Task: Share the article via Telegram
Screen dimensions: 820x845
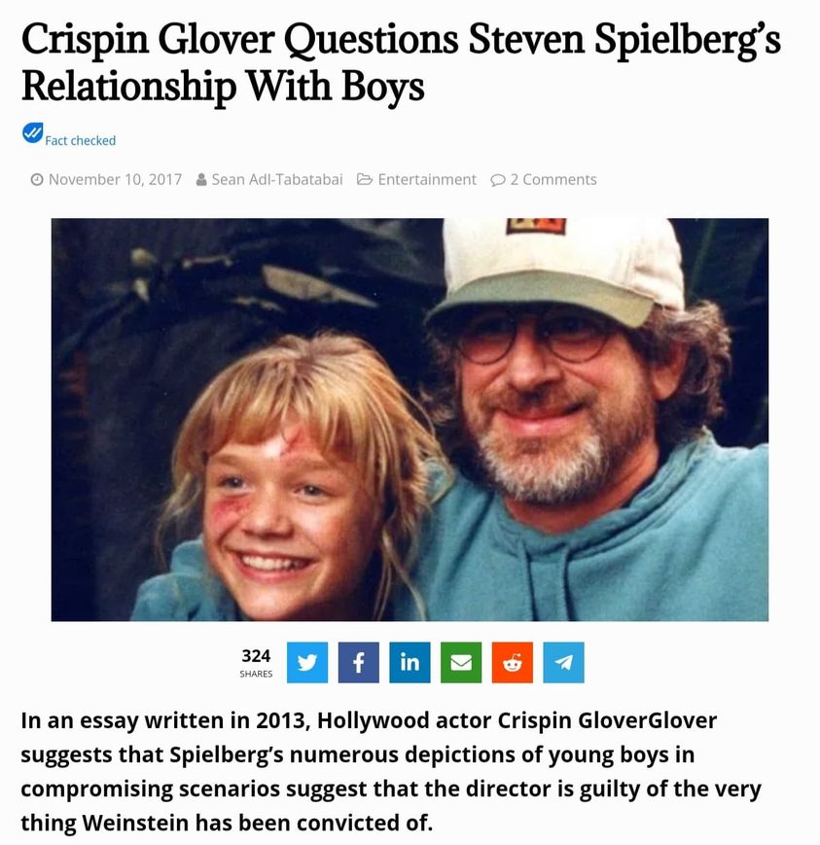Action: (563, 663)
